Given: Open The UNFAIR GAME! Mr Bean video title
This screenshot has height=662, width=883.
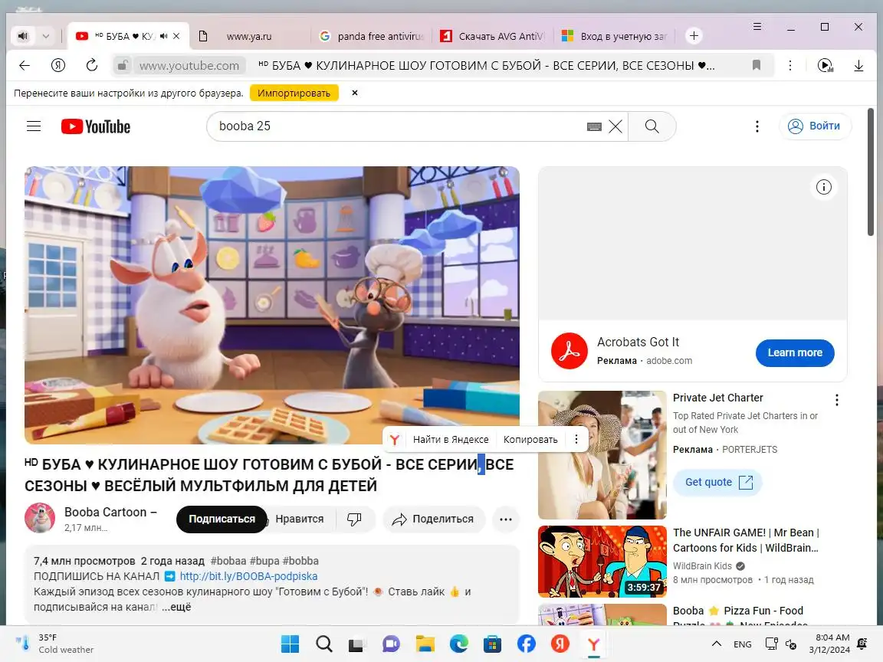Looking at the screenshot, I should (746, 540).
